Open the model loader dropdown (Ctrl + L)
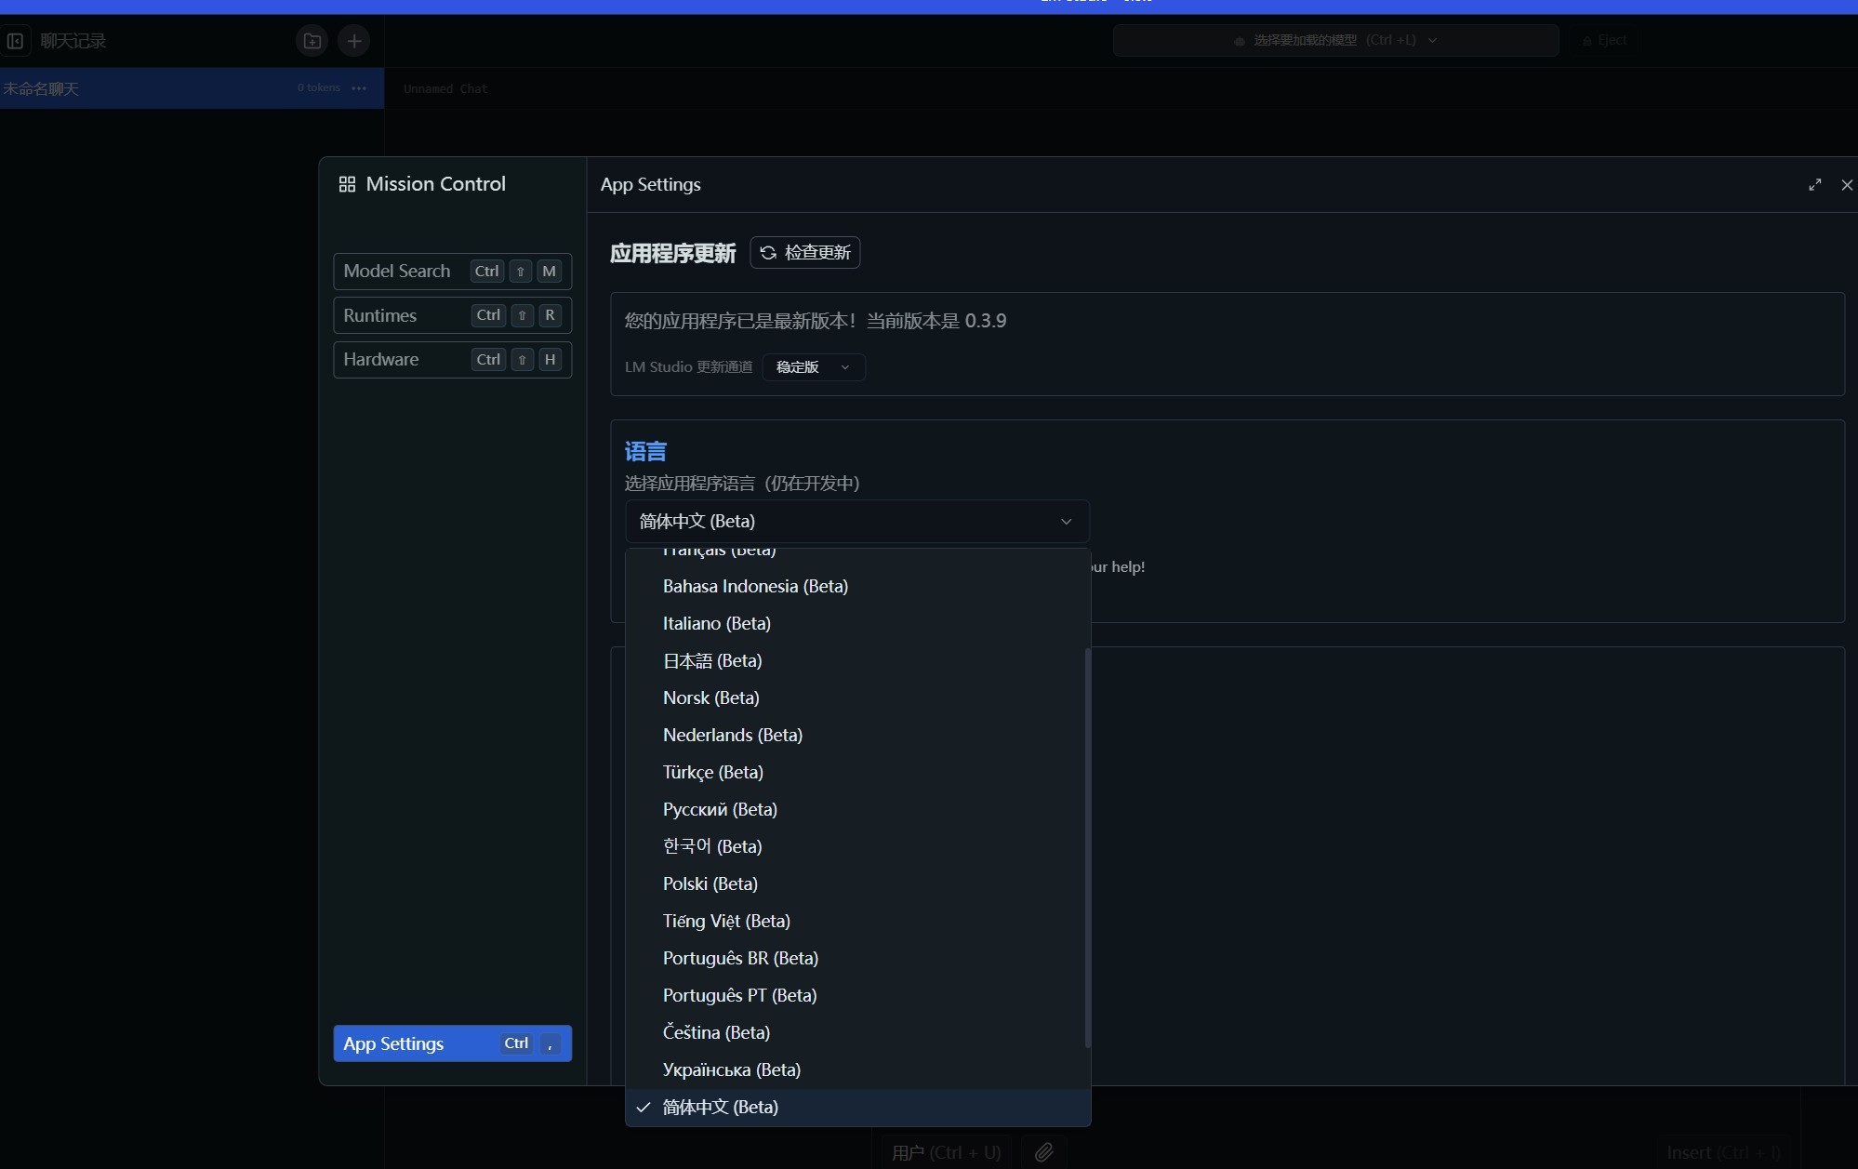 pyautogui.click(x=1335, y=40)
